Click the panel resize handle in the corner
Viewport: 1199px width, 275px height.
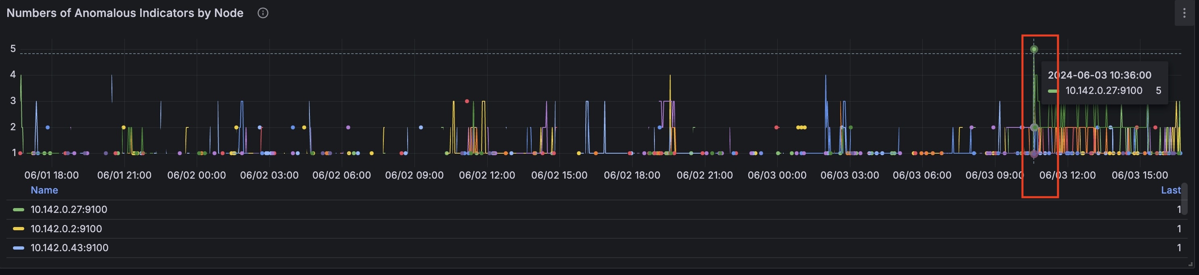pos(1190,264)
